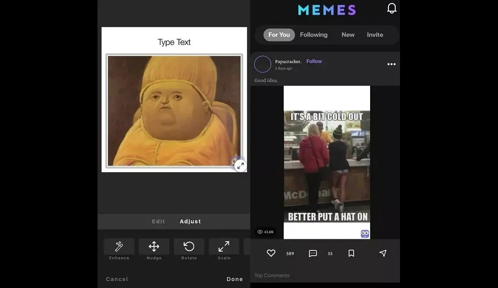Cancel the meme editing
Screen dimensions: 498x288
pos(117,279)
